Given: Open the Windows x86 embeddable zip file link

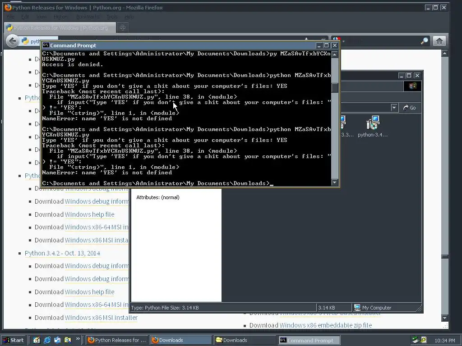Looking at the screenshot, I should [x=326, y=325].
